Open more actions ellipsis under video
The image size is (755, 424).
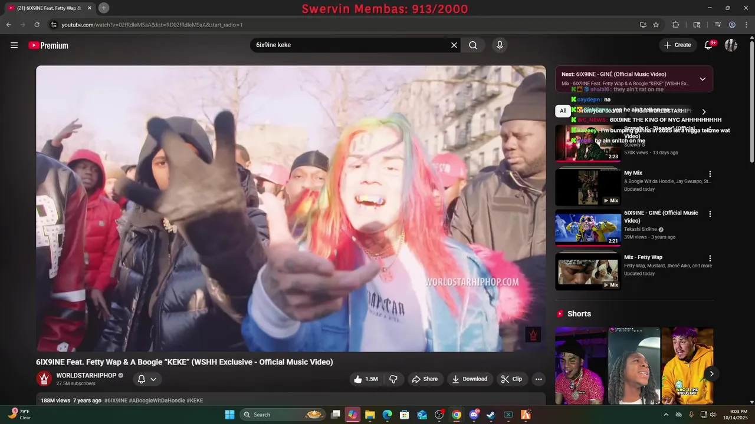[539, 379]
